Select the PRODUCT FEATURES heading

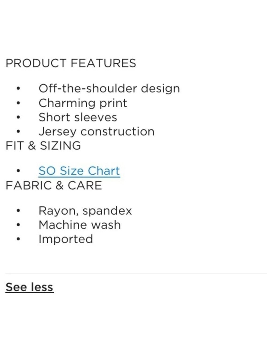tap(71, 63)
